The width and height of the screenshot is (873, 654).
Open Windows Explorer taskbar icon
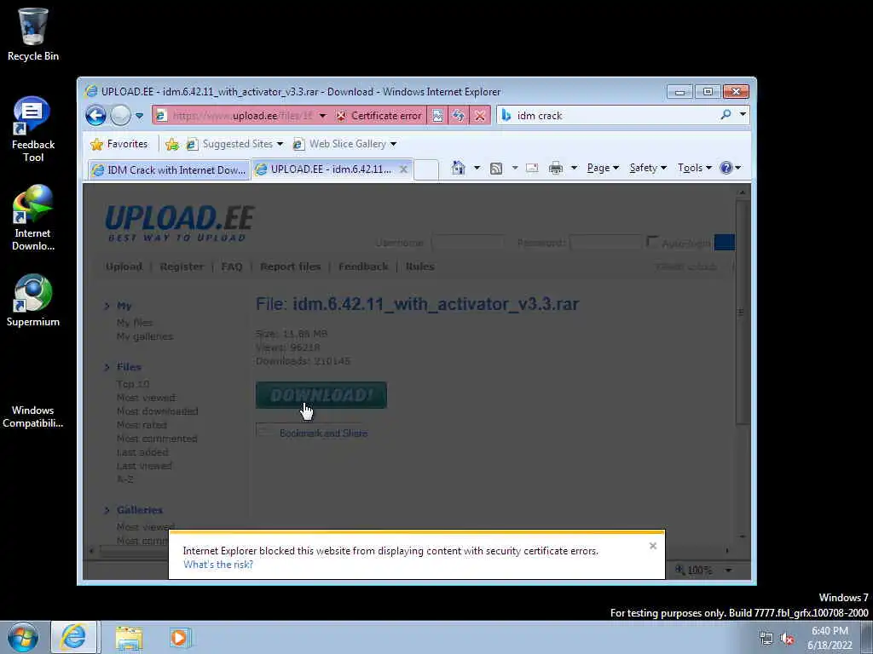[x=130, y=638]
